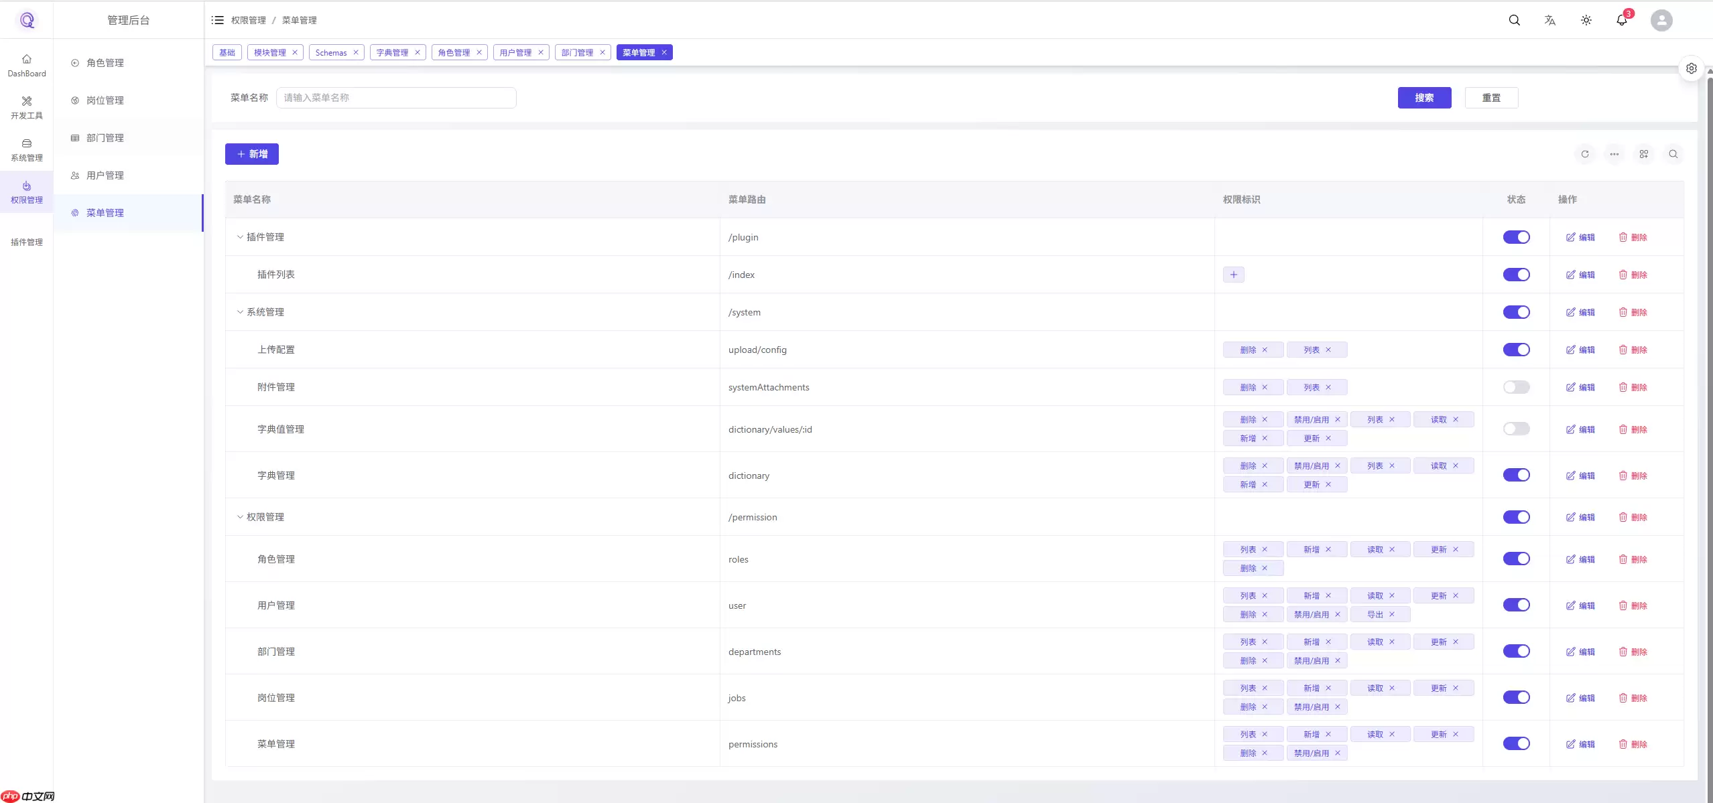Open 开发工具 in left rail
Image resolution: width=1713 pixels, height=803 pixels.
coord(27,107)
